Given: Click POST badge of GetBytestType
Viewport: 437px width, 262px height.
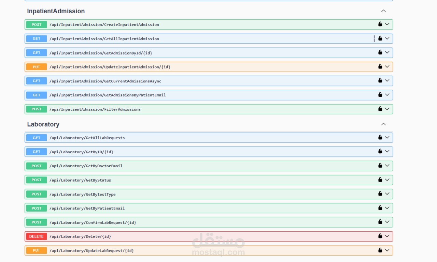Looking at the screenshot, I should pyautogui.click(x=37, y=194).
